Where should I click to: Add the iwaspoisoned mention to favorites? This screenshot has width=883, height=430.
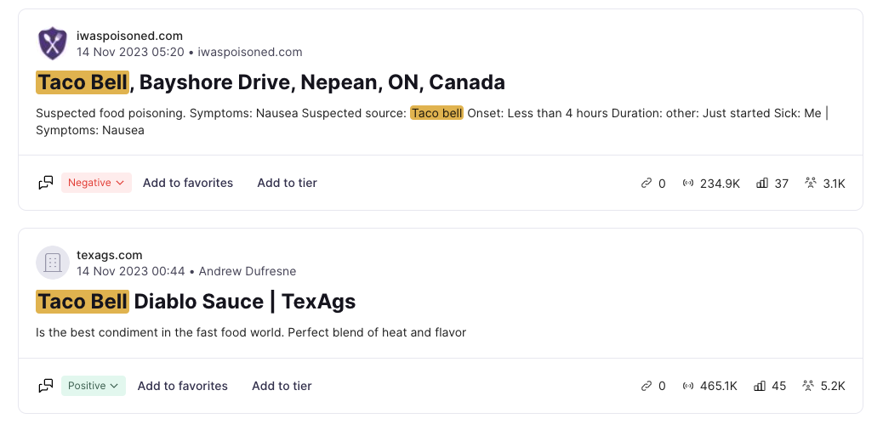pyautogui.click(x=187, y=183)
